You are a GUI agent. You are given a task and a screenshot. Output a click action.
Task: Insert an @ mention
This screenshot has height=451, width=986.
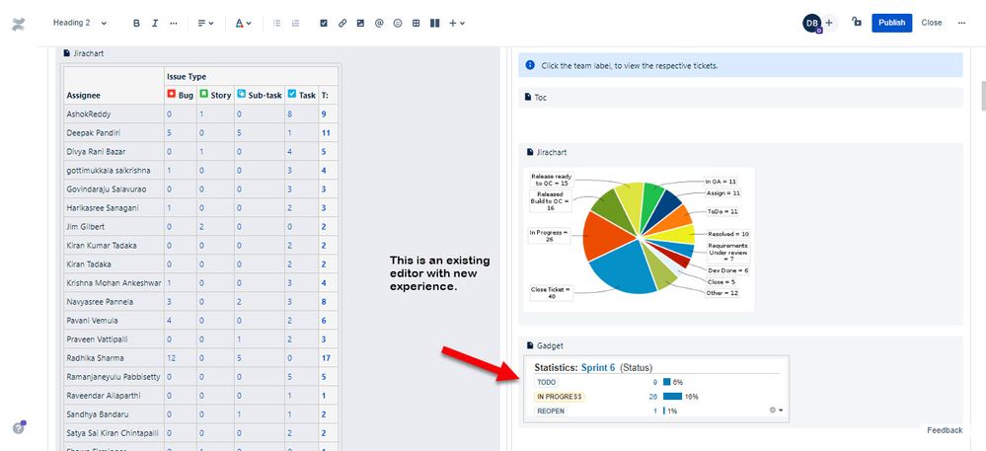[x=379, y=23]
